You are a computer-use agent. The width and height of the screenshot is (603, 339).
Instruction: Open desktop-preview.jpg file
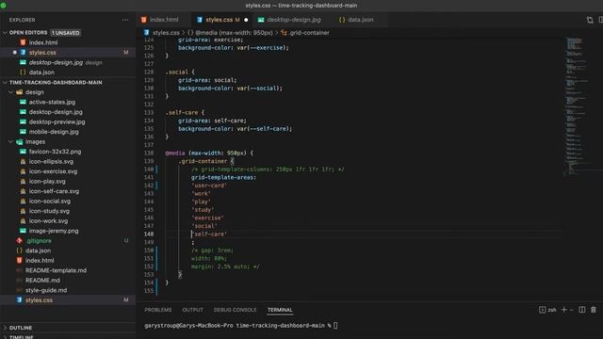57,121
